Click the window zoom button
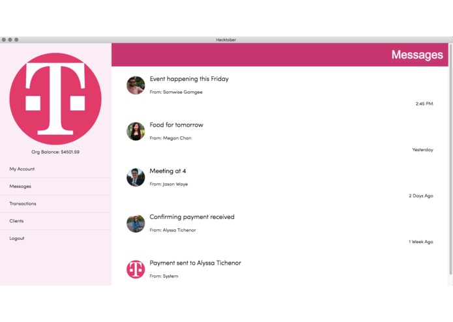This screenshot has width=453, height=322. tap(16, 40)
